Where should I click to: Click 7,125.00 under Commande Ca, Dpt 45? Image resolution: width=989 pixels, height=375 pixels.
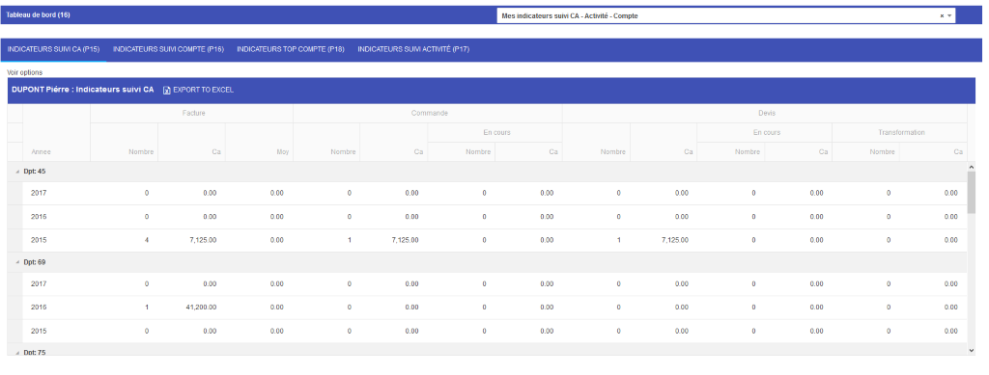coord(404,240)
